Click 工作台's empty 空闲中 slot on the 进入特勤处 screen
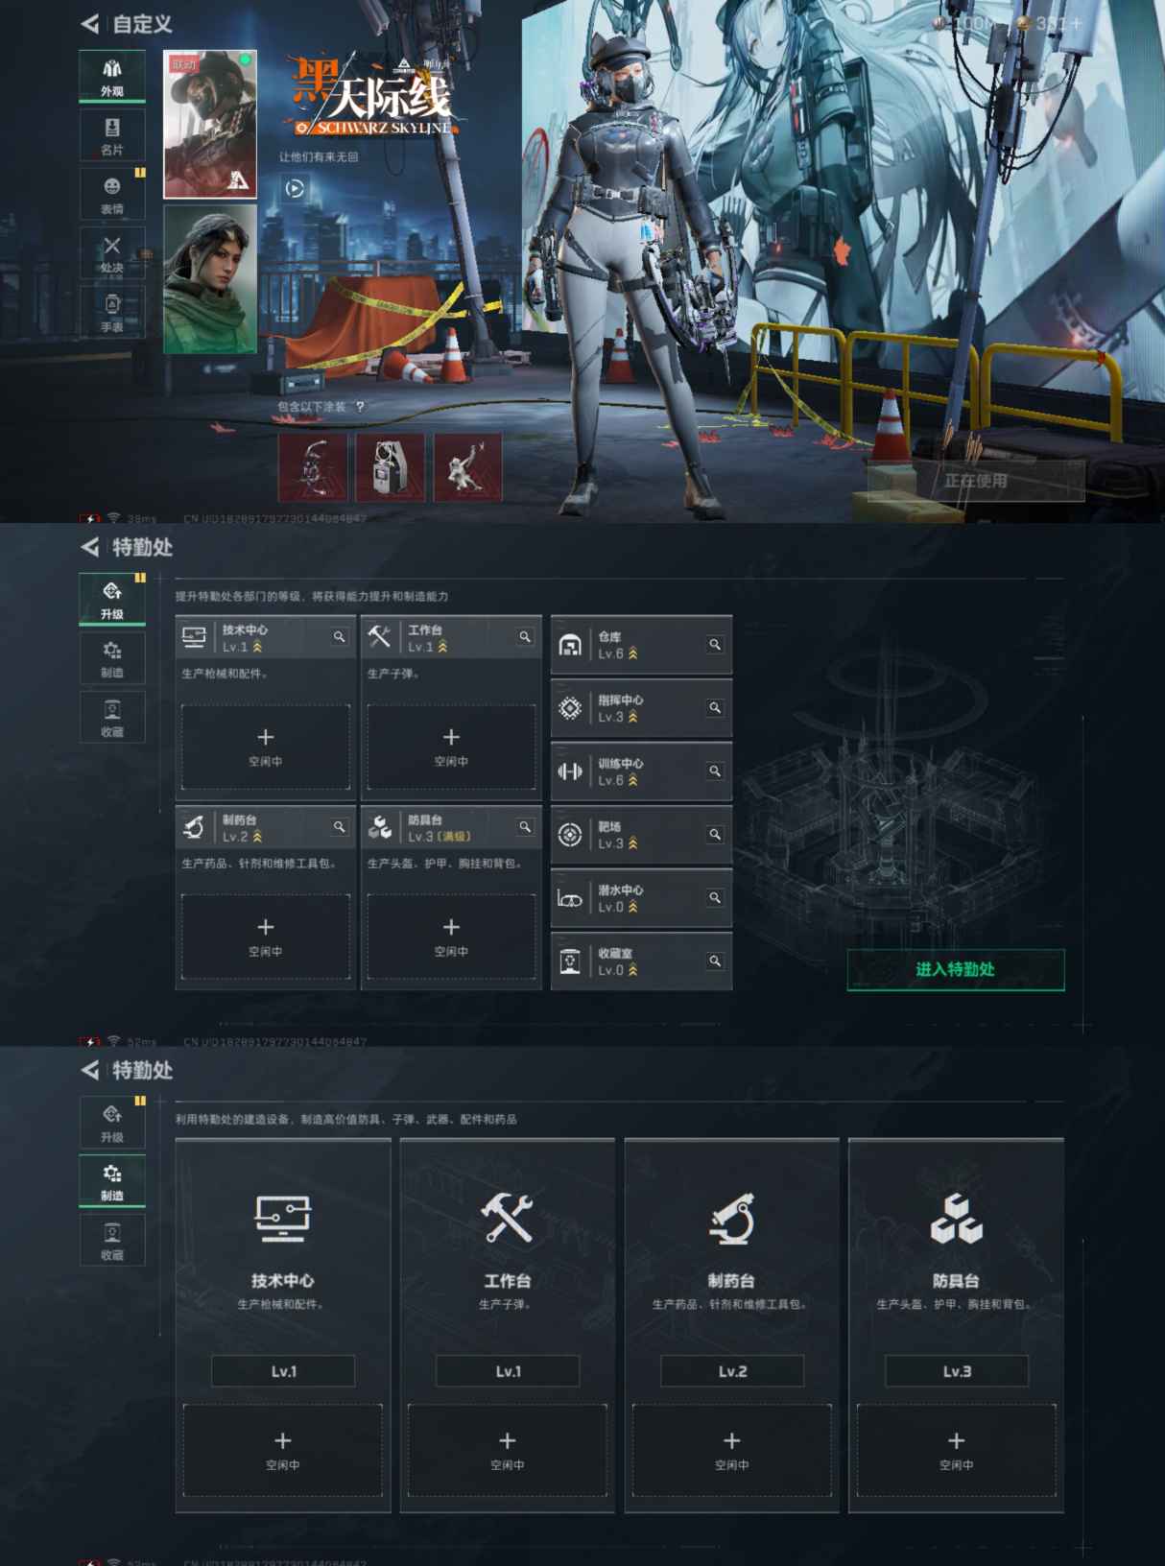The height and width of the screenshot is (1566, 1165). coord(451,747)
